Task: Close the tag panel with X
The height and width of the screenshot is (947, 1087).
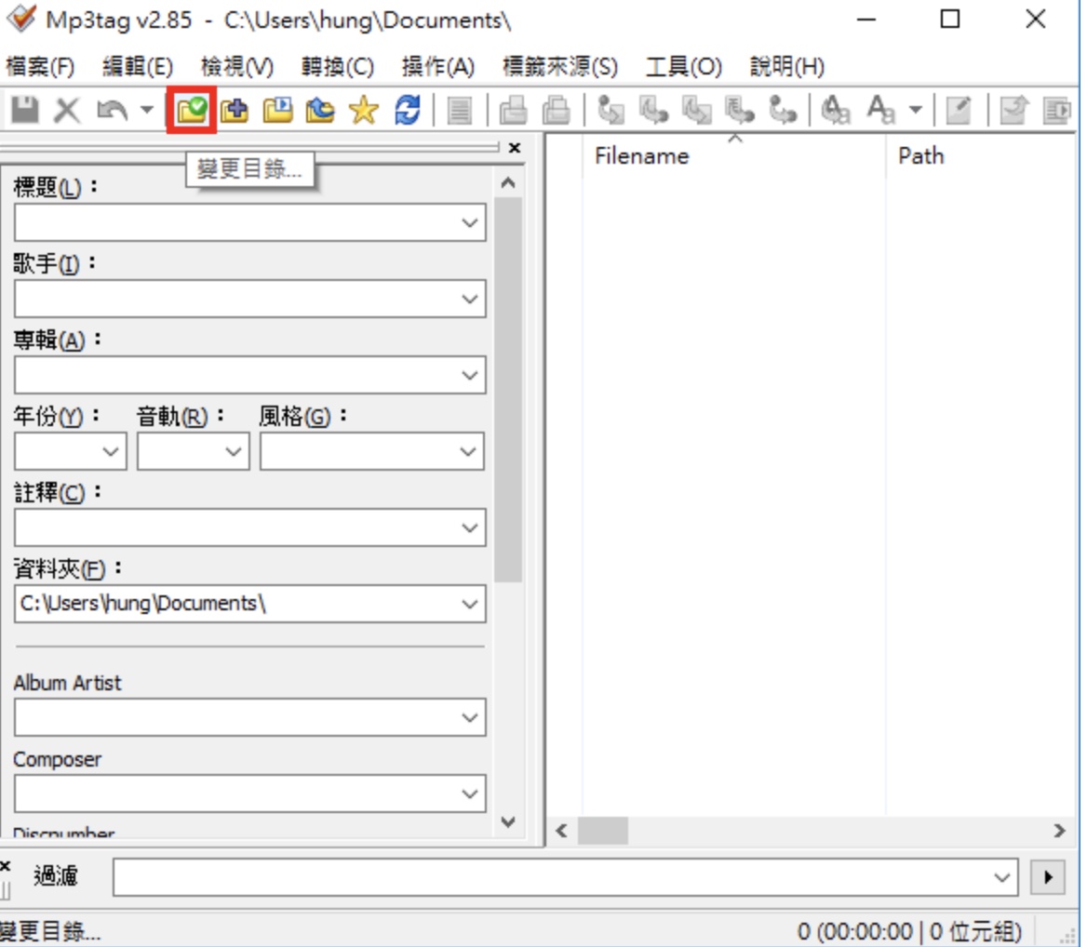Action: click(x=515, y=148)
